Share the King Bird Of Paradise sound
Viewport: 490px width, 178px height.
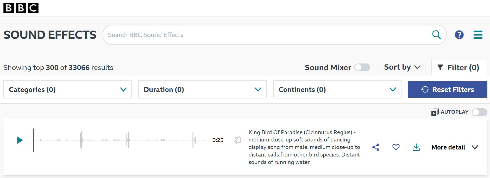(376, 147)
